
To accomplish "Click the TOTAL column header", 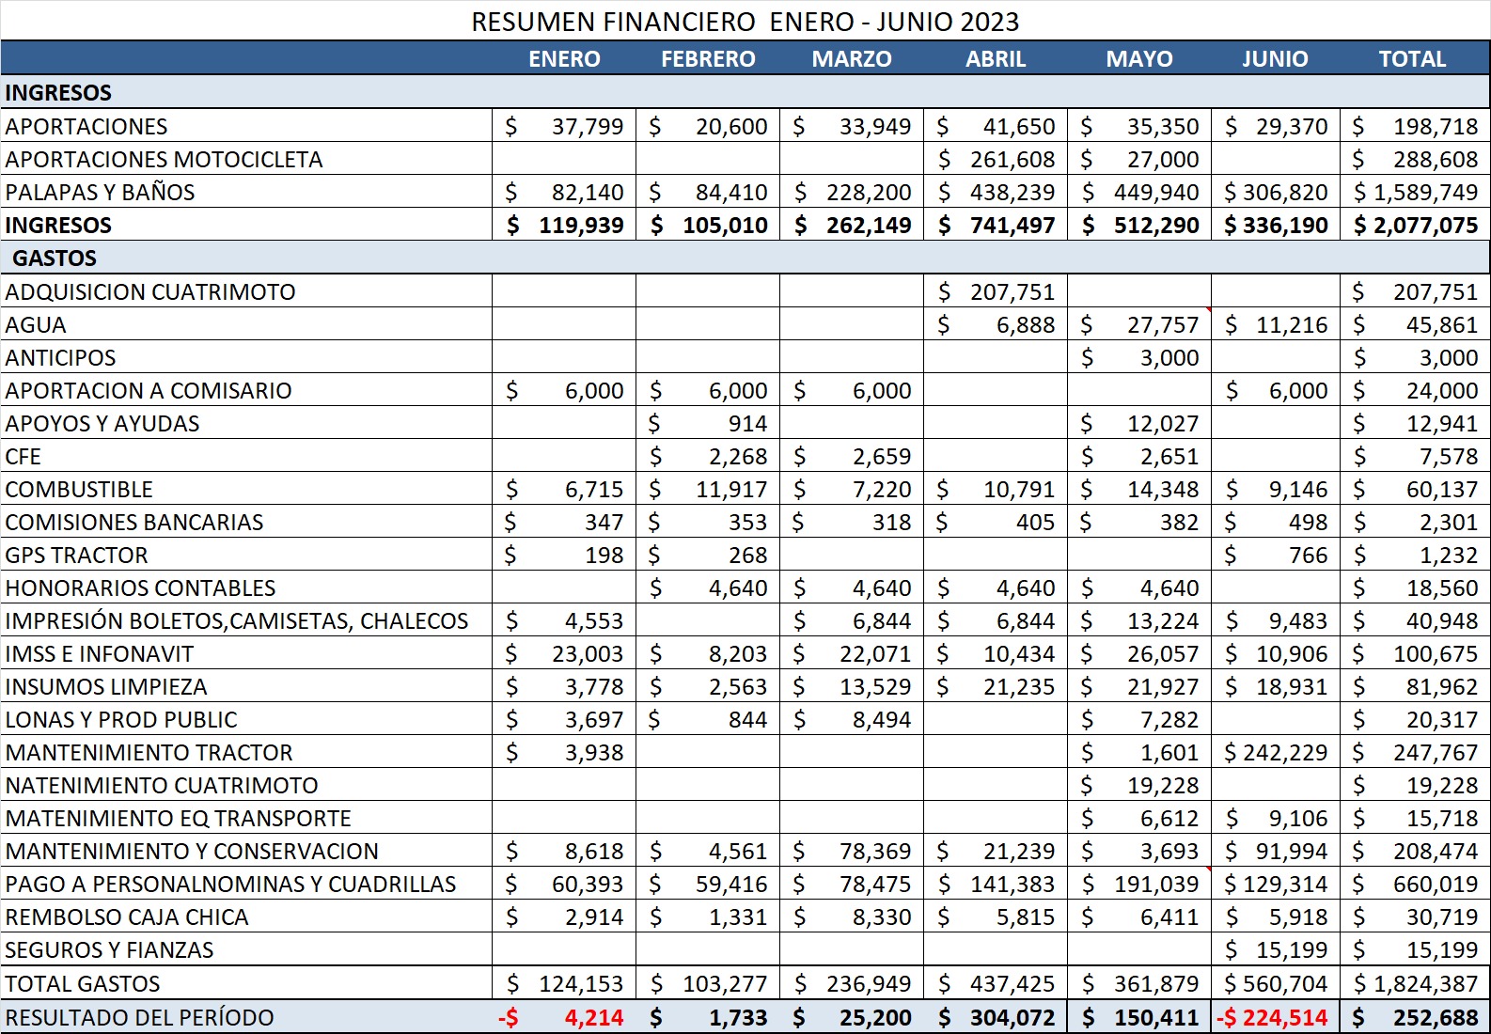I will tap(1412, 59).
